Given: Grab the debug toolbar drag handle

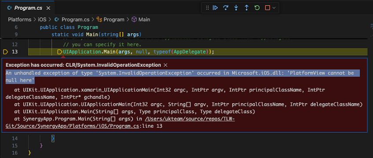Looking at the screenshot, I should tap(207, 8).
